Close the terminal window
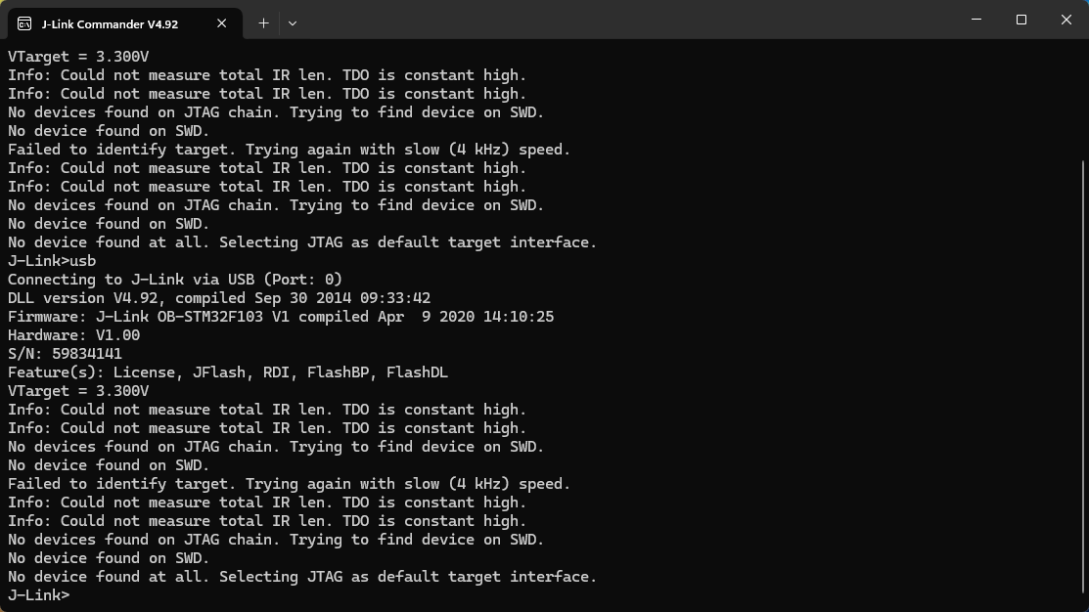The image size is (1089, 612). coord(1066,20)
